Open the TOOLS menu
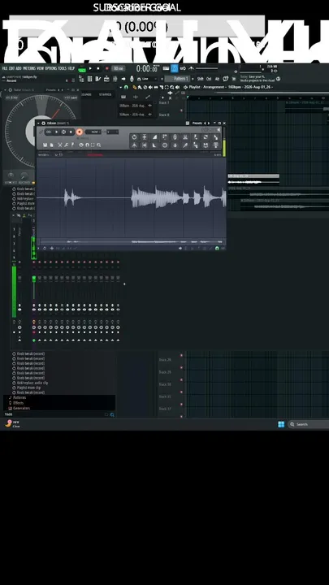Viewport: 329px width, 585px height. [x=63, y=68]
